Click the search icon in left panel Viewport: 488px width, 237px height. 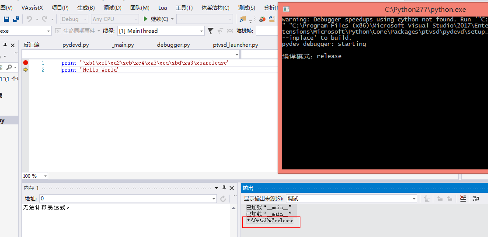point(9,67)
